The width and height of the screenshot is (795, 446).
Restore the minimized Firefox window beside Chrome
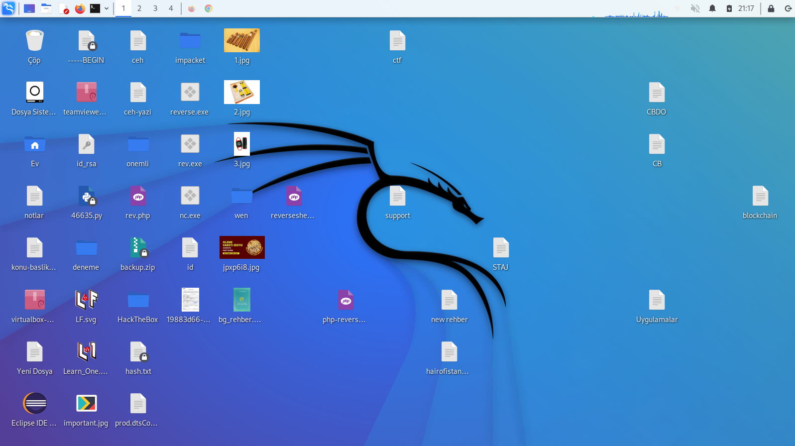(192, 8)
